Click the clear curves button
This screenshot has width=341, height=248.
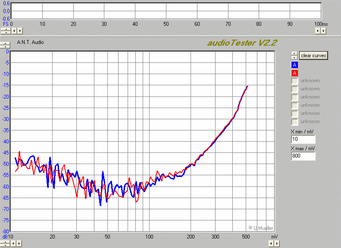[x=313, y=56]
